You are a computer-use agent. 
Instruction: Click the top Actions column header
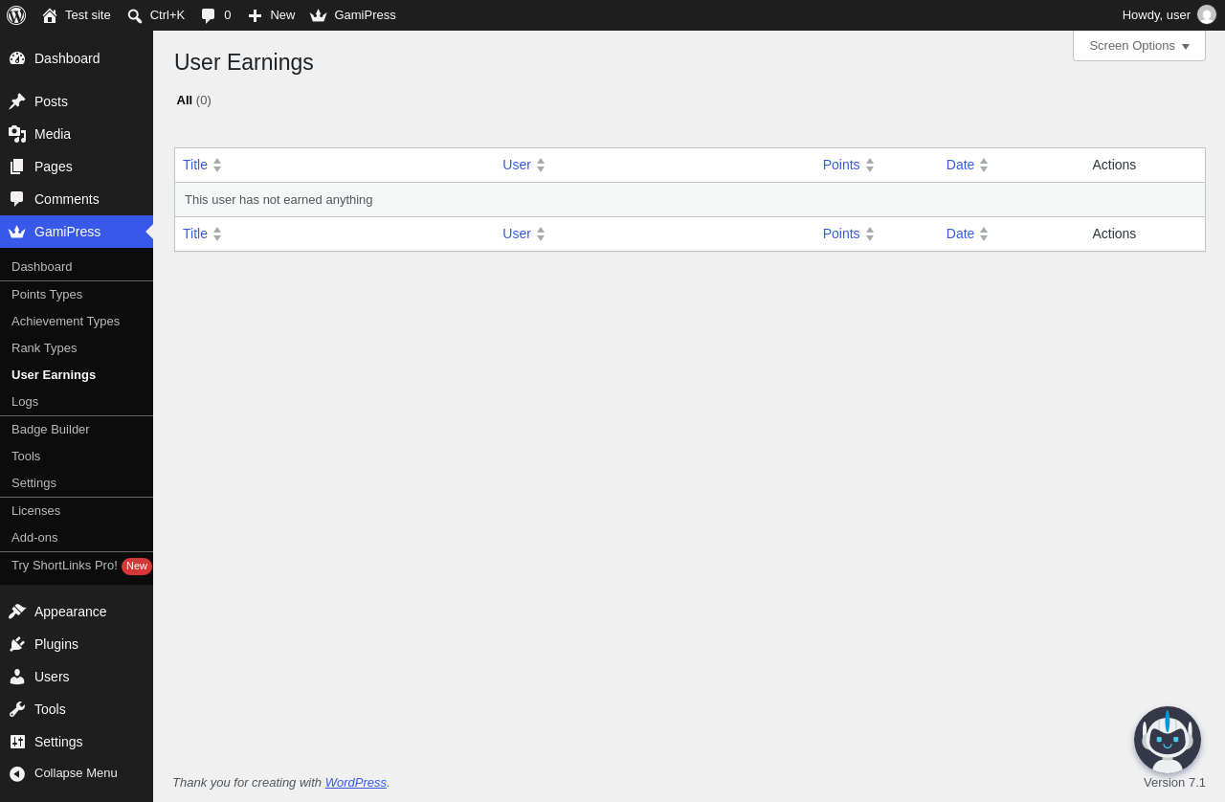[1114, 165]
